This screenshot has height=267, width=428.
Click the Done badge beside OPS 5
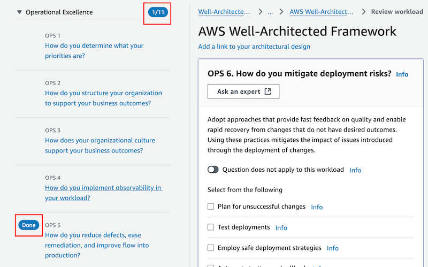(29, 225)
